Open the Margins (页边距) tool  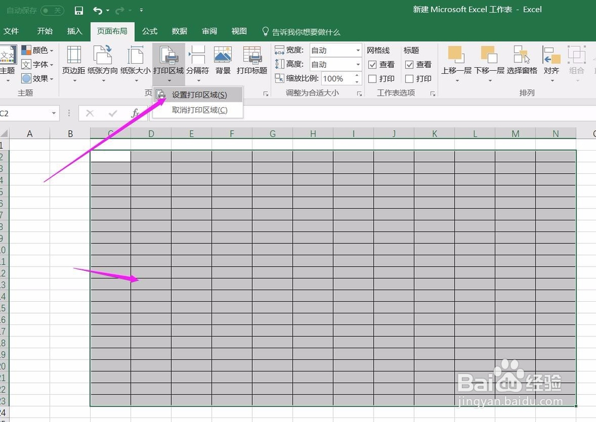(74, 63)
